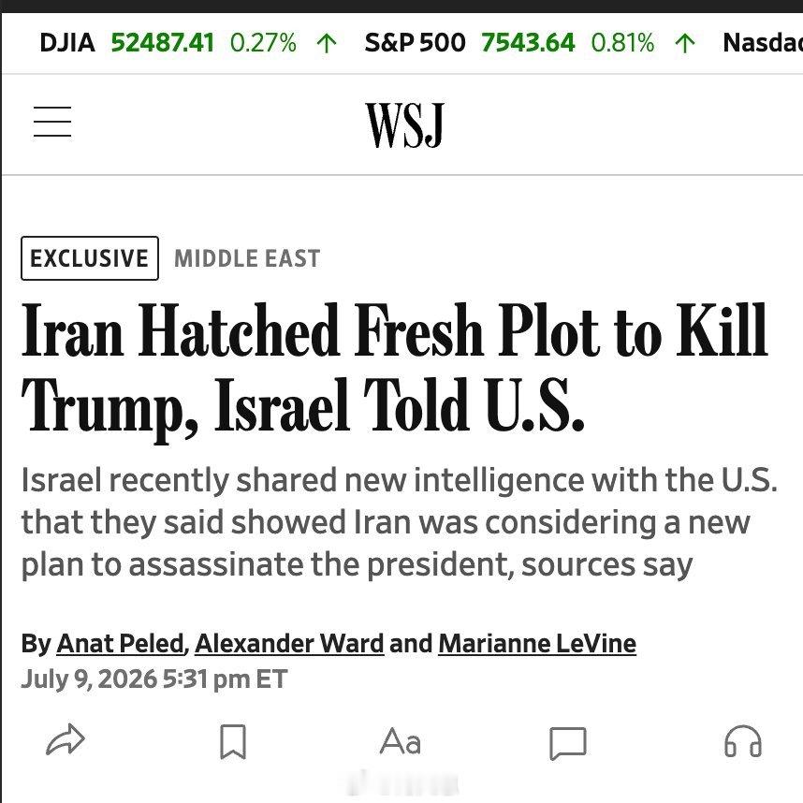Open author Anat Peled's profile
Viewport: 803px width, 803px height.
pos(121,643)
